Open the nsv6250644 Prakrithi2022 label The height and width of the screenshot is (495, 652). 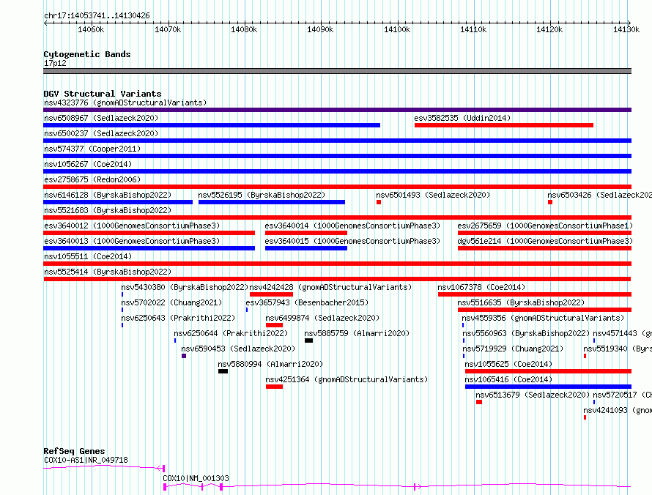coord(231,333)
